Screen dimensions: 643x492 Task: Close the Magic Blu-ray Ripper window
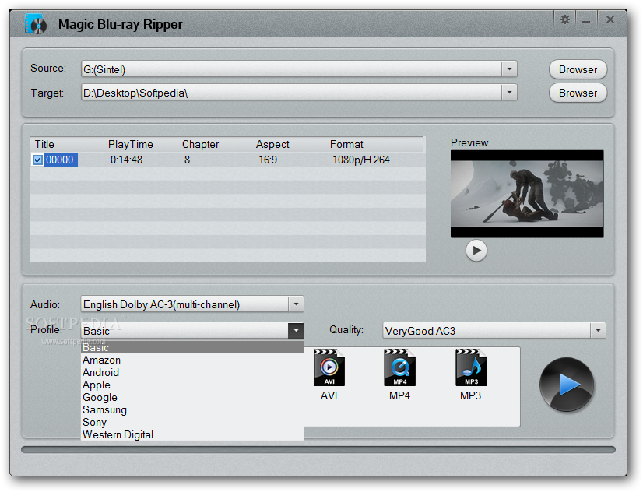610,19
